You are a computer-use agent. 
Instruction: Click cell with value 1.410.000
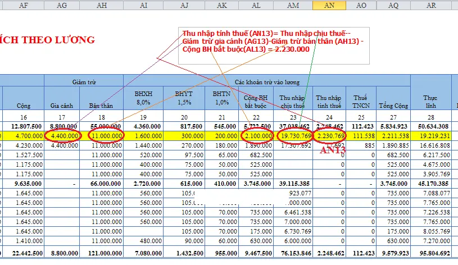pyautogui.click(x=24, y=241)
